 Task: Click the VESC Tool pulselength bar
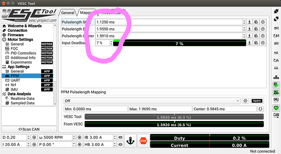click(174, 117)
